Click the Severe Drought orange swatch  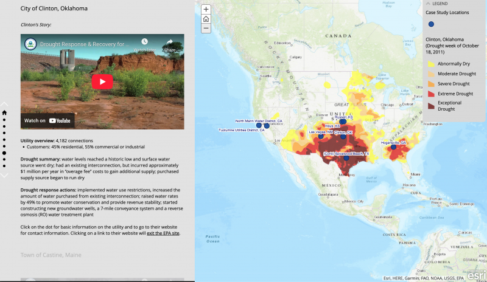[431, 84]
